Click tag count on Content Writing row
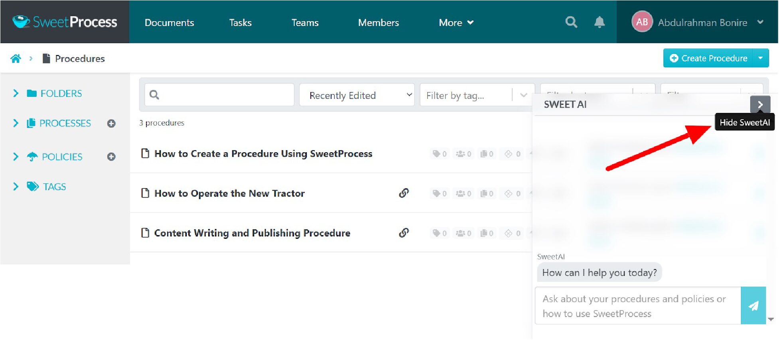The image size is (779, 340). pyautogui.click(x=440, y=233)
